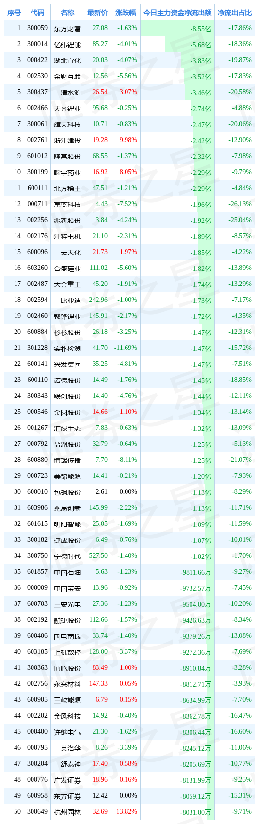
Task: Click the price 527.50 for 宁德时代
Action: pyautogui.click(x=98, y=556)
